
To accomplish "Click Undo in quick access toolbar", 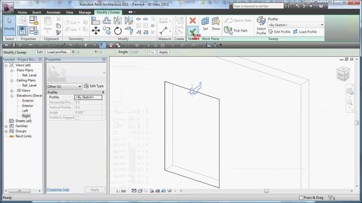I will (x=30, y=45).
